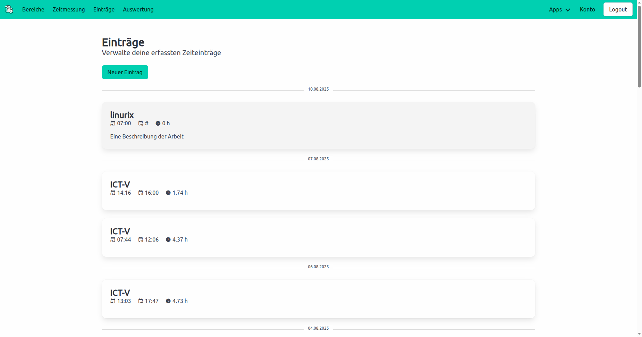Click start icon next to 14:16
Viewport: 642px width, 337px height.
113,193
